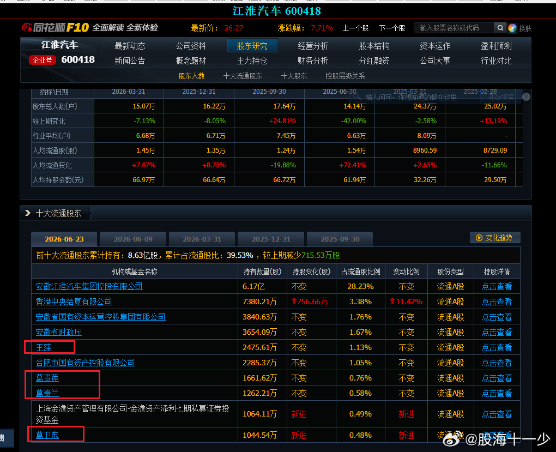Image resolution: width=556 pixels, height=452 pixels.
Task: Click the search magnifier icon
Action: point(500,28)
